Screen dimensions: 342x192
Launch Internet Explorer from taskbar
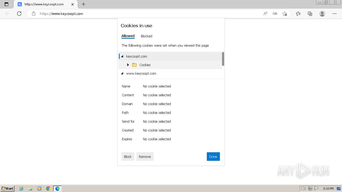(21, 189)
